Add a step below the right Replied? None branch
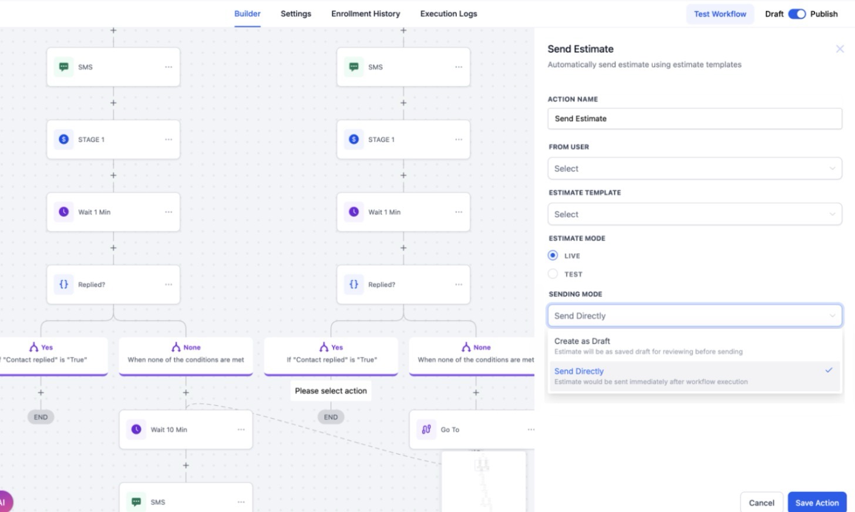 click(476, 392)
